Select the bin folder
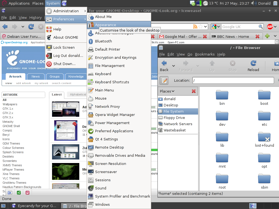Viewport: 279px width, 209px height. 222,98
